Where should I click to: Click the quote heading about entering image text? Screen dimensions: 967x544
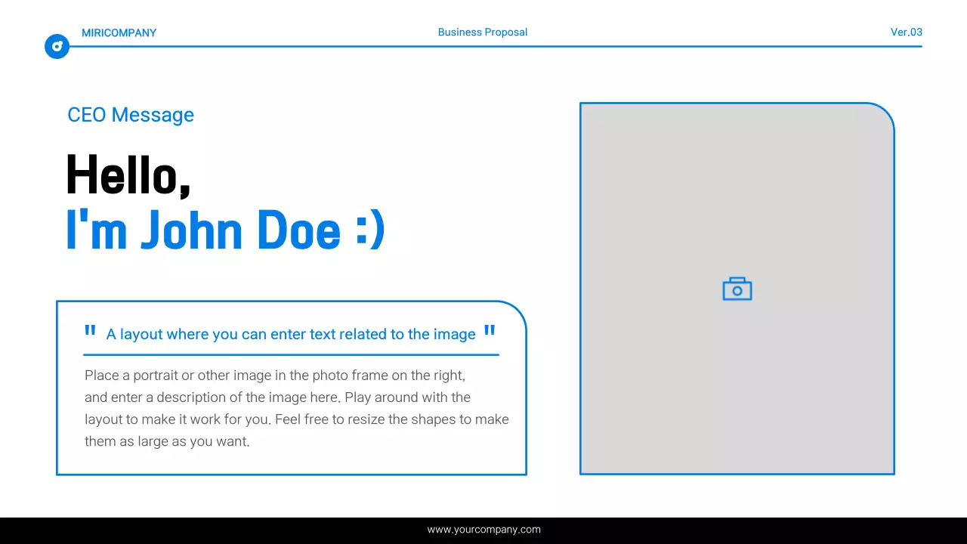click(x=291, y=334)
